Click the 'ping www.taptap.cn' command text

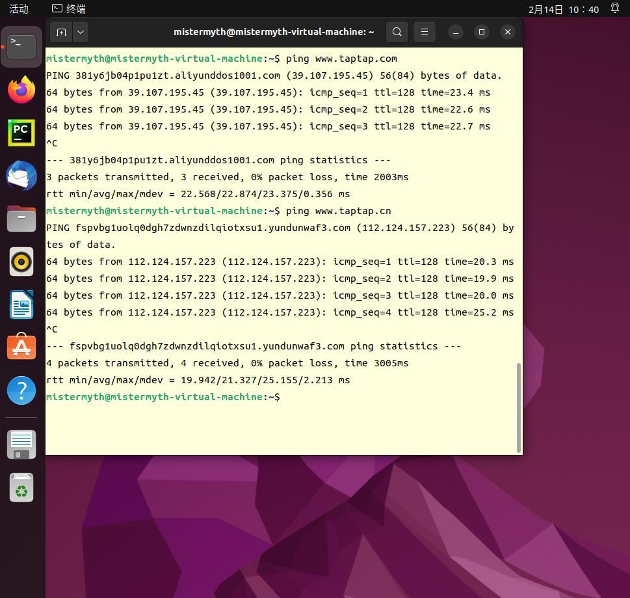pyautogui.click(x=338, y=211)
